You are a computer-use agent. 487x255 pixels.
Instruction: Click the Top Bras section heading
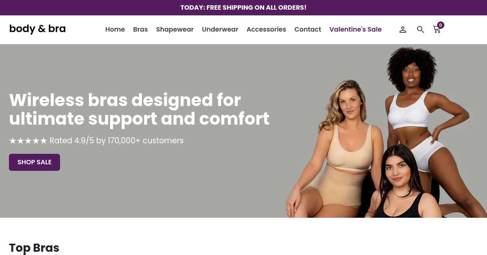coord(34,248)
